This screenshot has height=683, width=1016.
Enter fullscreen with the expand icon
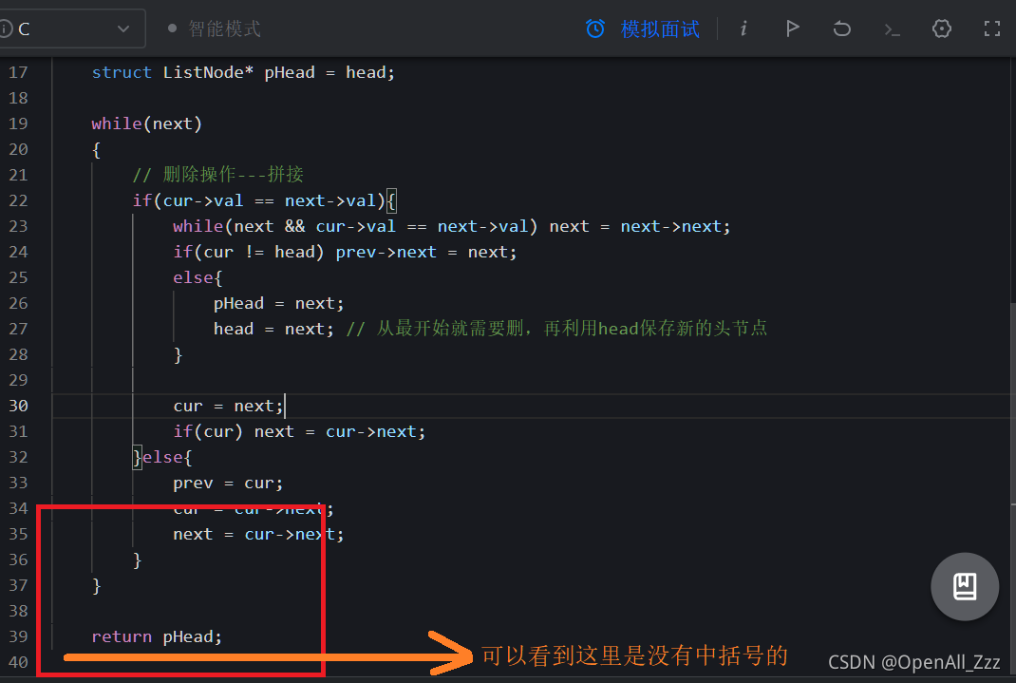(991, 28)
